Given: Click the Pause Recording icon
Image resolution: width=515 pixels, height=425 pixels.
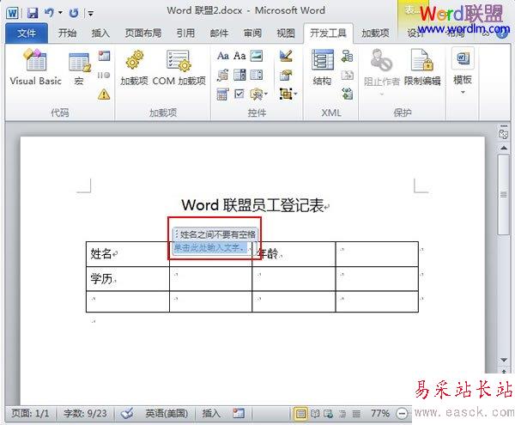Looking at the screenshot, I should point(104,76).
